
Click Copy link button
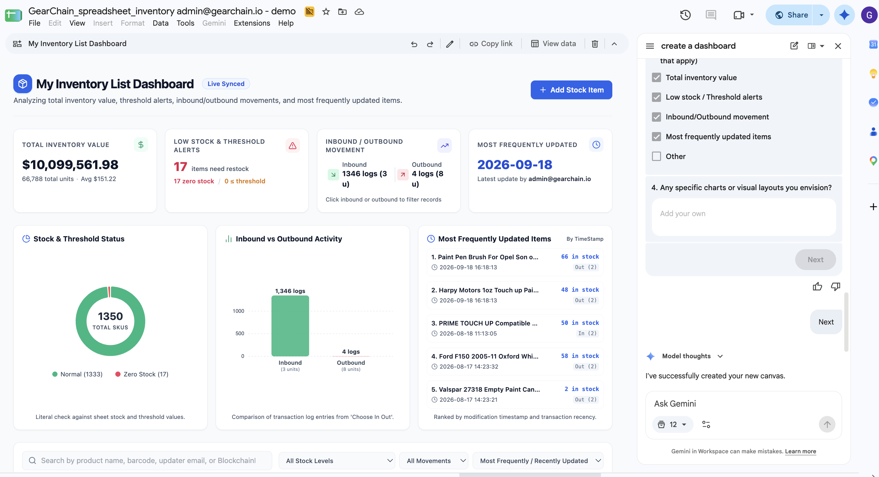491,44
